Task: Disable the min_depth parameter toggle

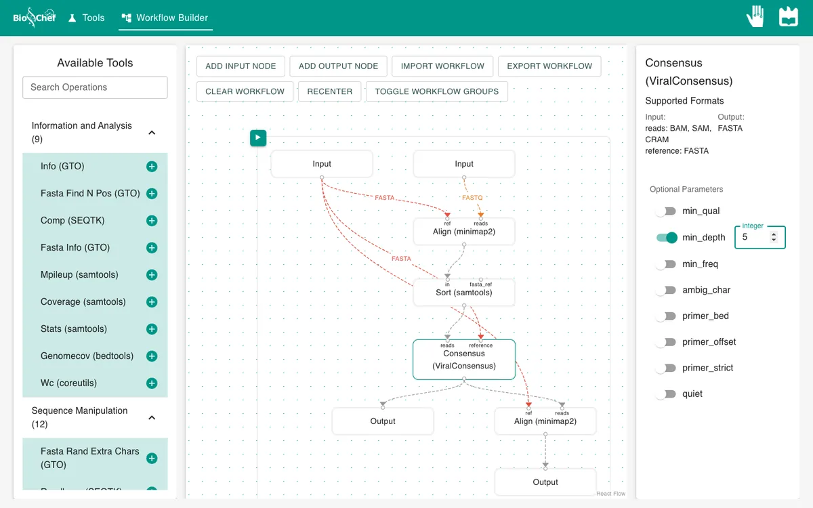Action: click(x=667, y=238)
